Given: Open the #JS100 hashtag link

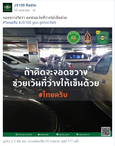Looking at the screenshot, I should coord(25,22).
